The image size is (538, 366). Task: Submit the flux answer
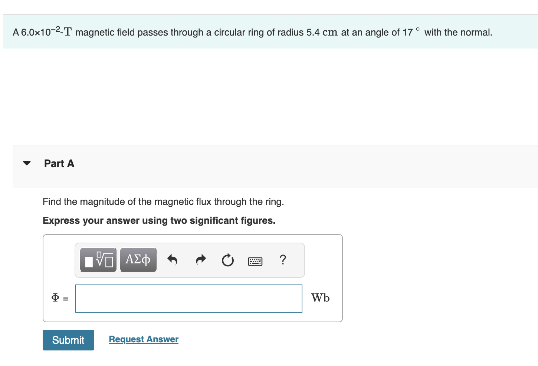point(68,340)
